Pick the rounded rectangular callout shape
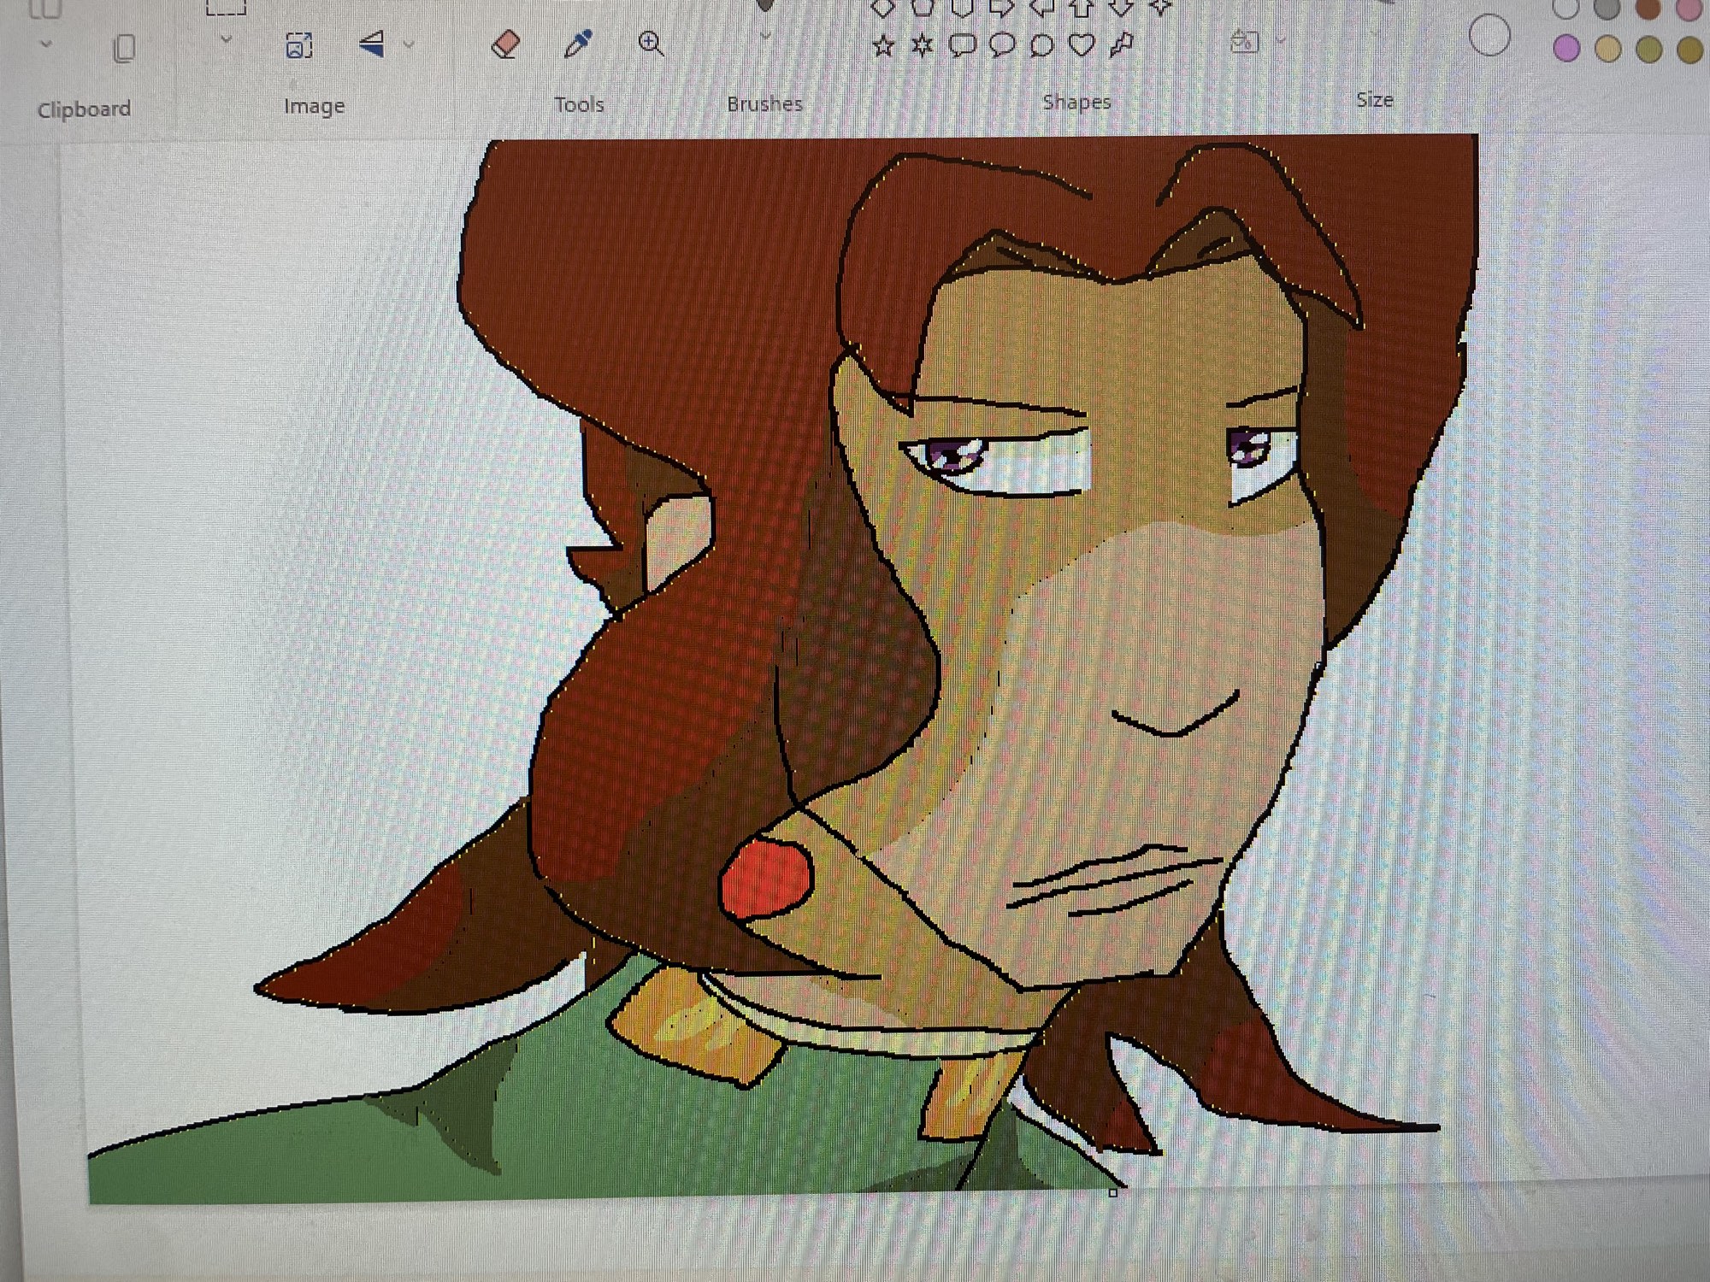This screenshot has width=1710, height=1282. pyautogui.click(x=963, y=45)
